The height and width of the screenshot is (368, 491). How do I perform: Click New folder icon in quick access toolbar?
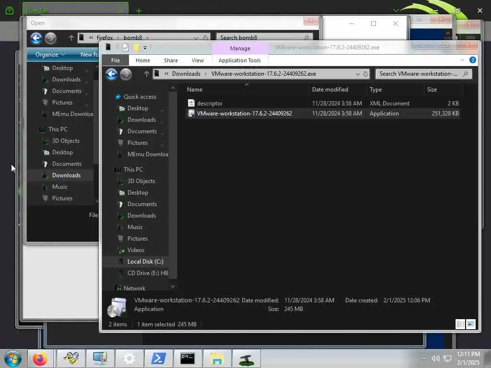[136, 47]
